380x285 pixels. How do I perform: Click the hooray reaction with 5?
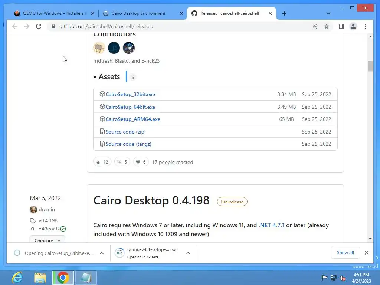[122, 162]
